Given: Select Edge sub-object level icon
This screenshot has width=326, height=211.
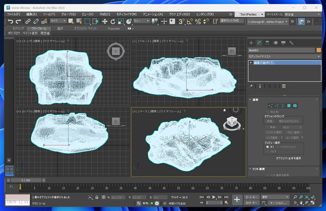Looking at the screenshot, I should click(277, 105).
